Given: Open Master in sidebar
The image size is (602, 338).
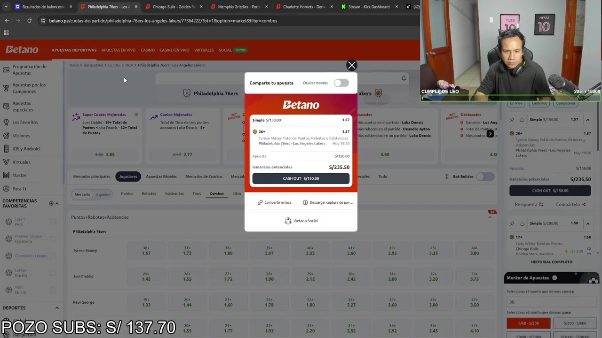Looking at the screenshot, I should tap(19, 175).
